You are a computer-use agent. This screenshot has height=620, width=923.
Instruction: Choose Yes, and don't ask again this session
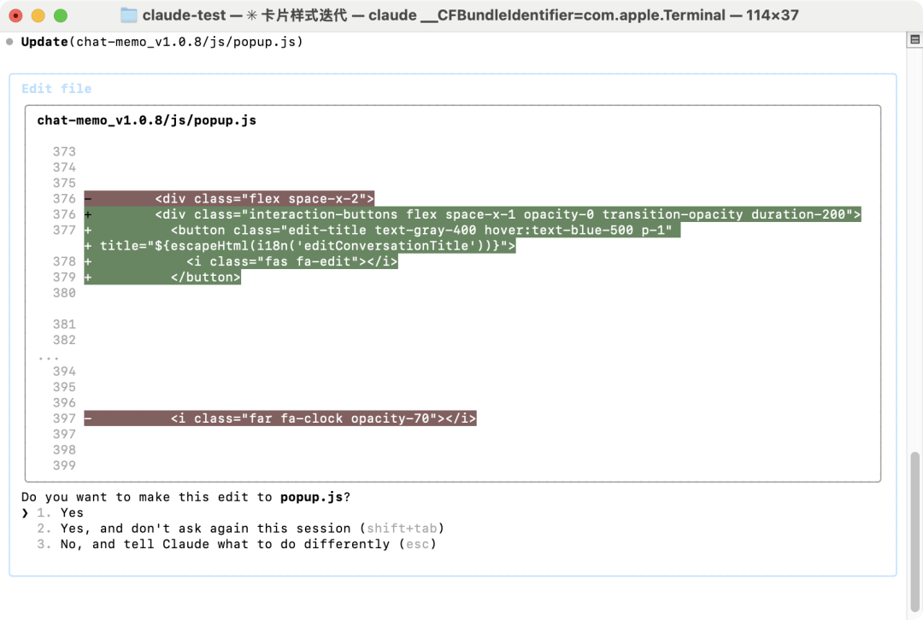[240, 529]
